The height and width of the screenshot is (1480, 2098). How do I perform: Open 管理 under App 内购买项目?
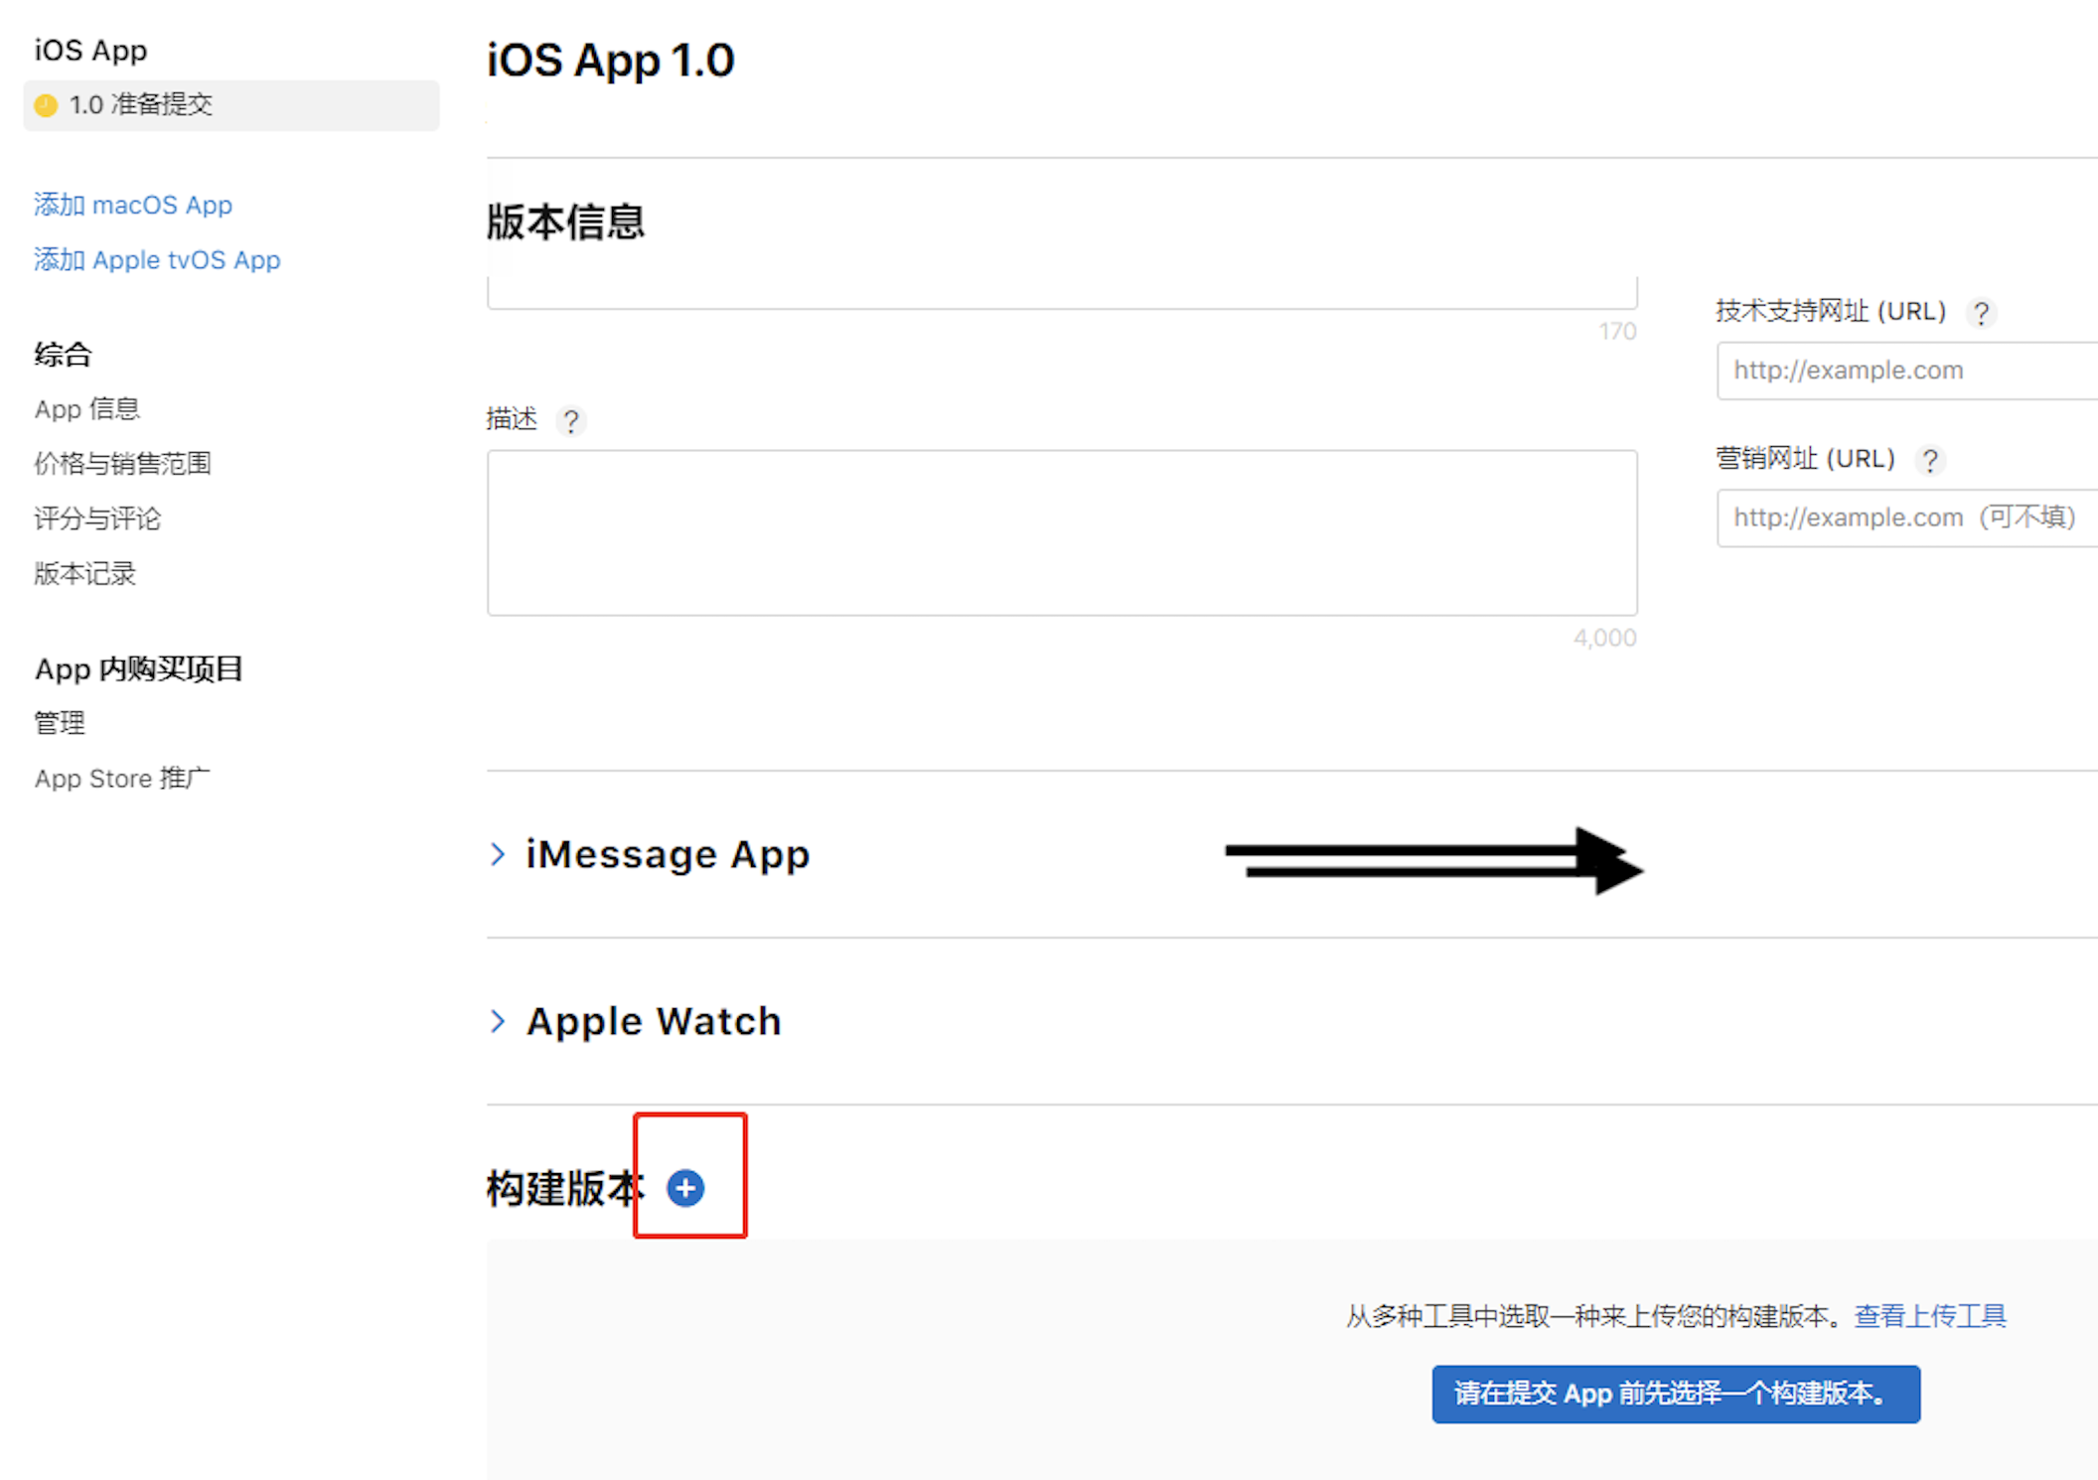(x=59, y=722)
